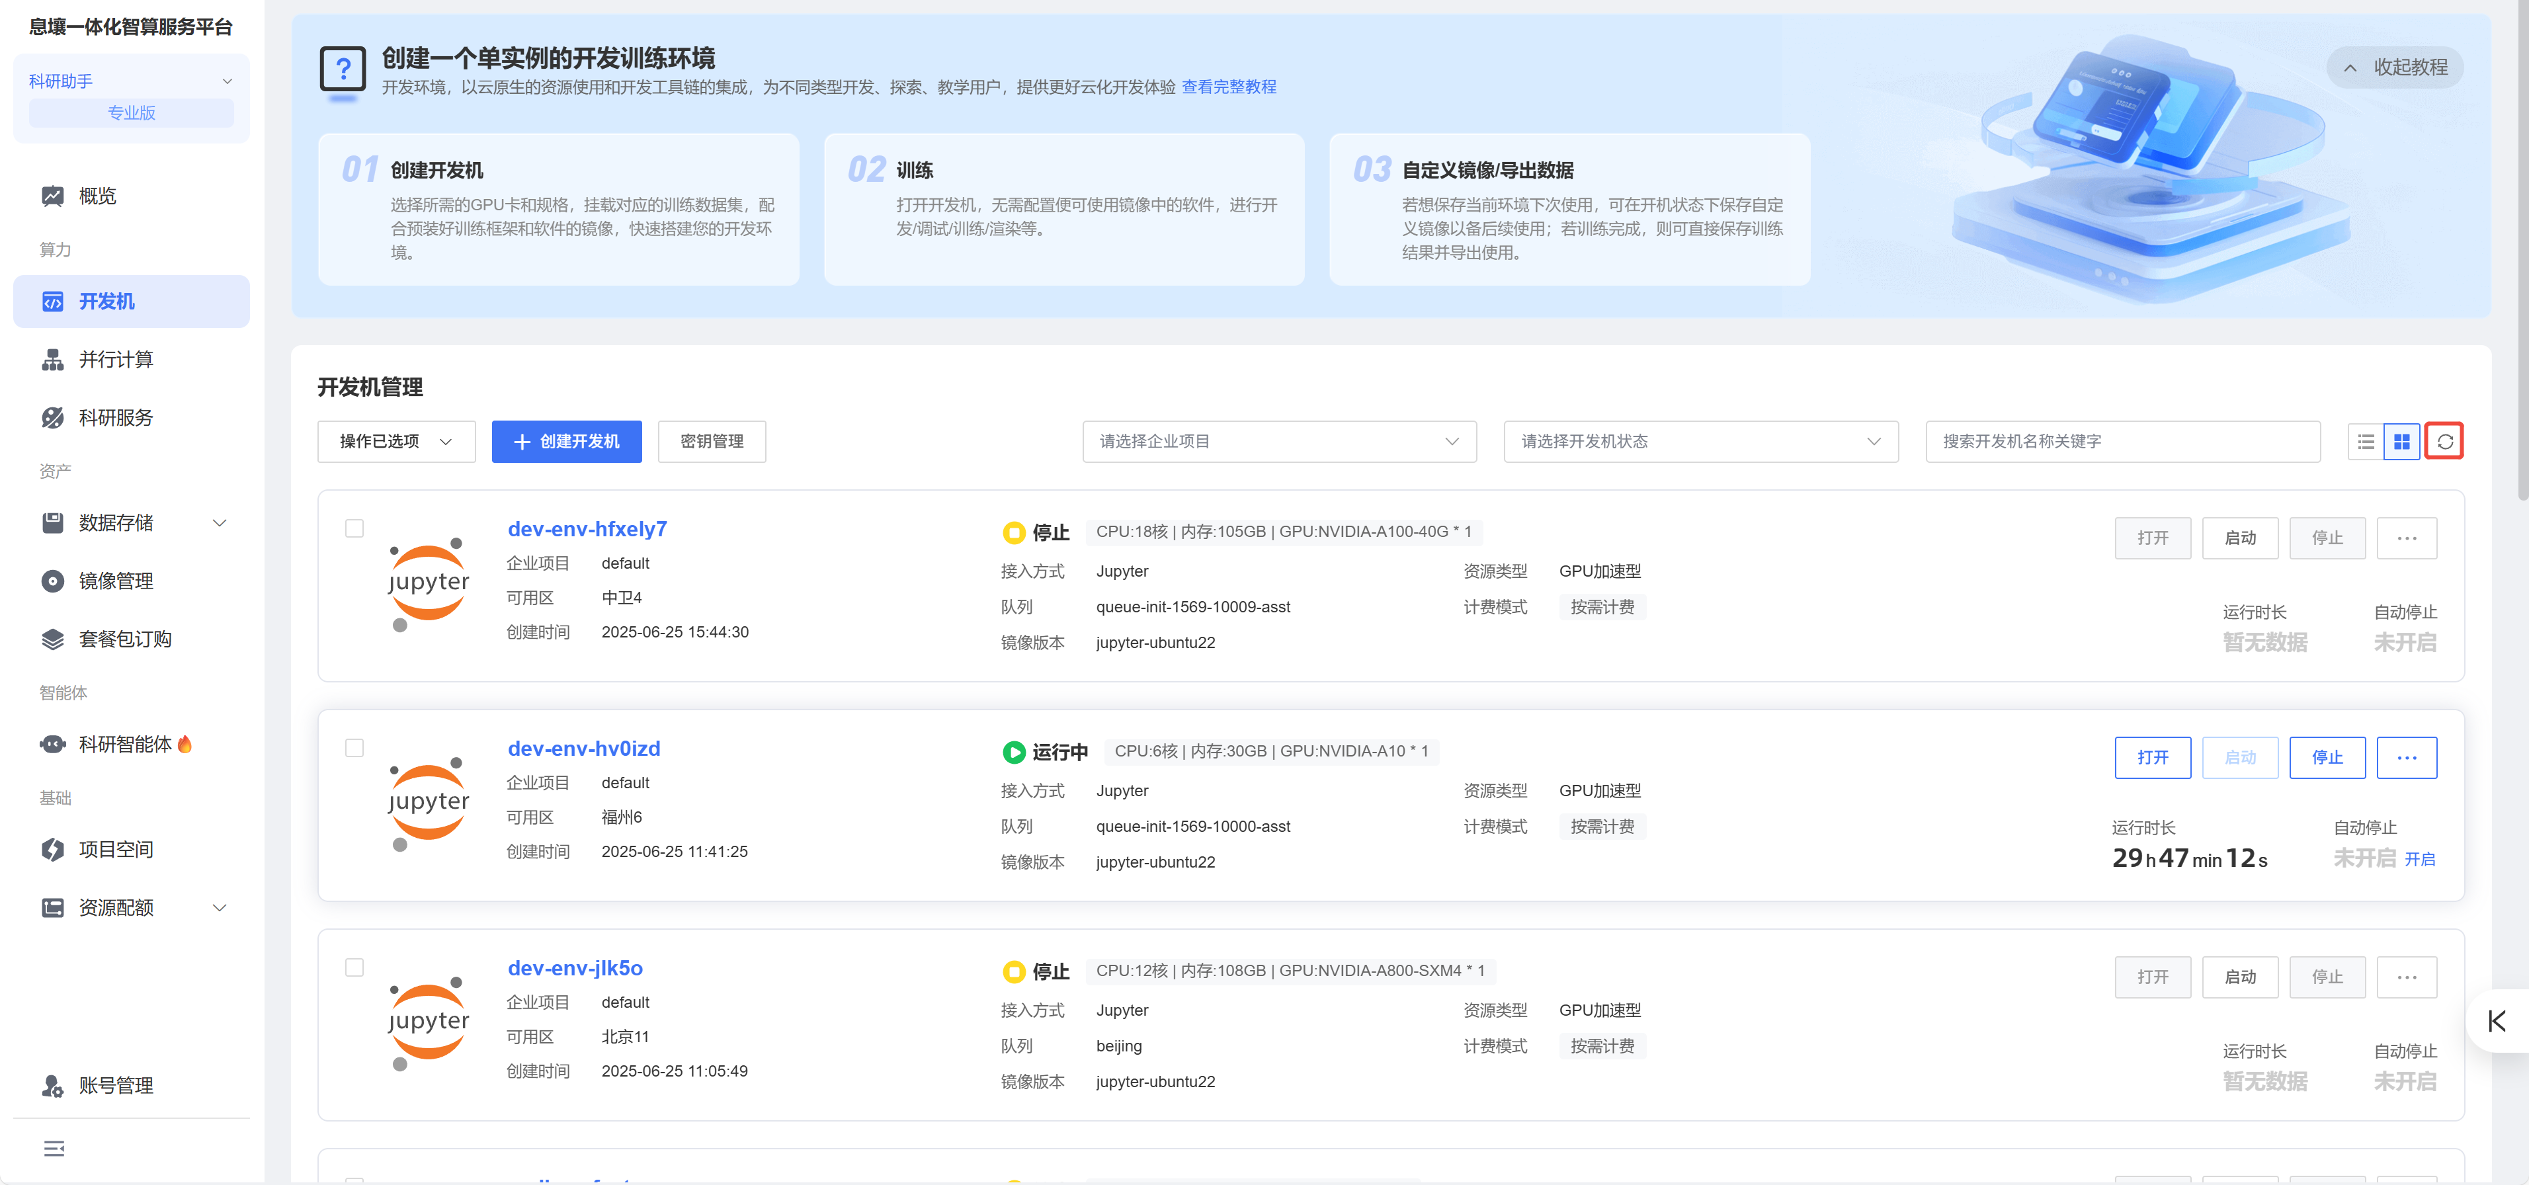Click the floating collapse arrow on right edge

pyautogui.click(x=2497, y=1021)
